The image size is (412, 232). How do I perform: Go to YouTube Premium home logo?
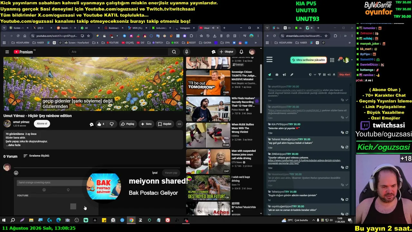tap(23, 52)
